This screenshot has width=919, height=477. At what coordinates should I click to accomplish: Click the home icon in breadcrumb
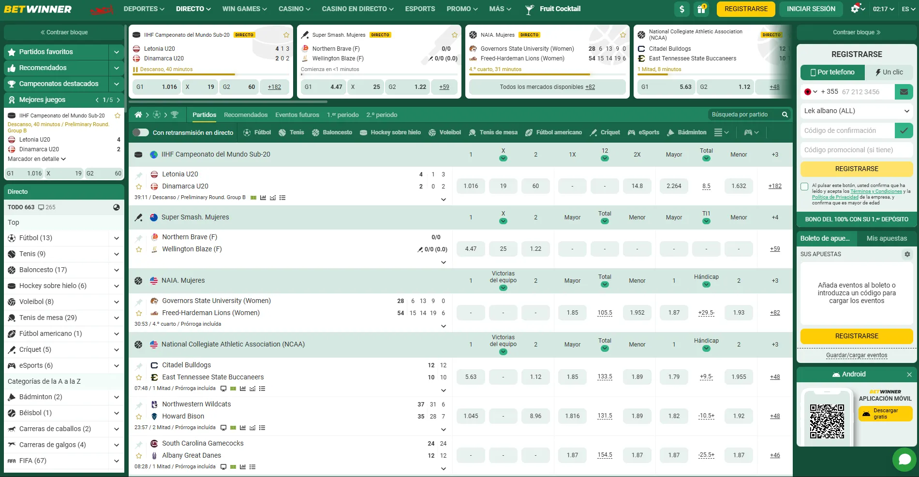point(138,115)
